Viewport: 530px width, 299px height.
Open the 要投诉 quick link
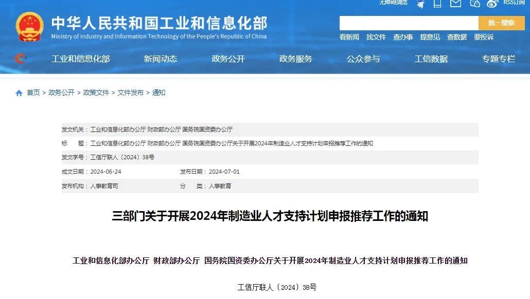pos(484,37)
